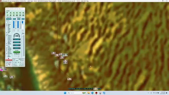Enable the Earth C checkbox
This screenshot has width=169, height=95.
(x=7, y=38)
